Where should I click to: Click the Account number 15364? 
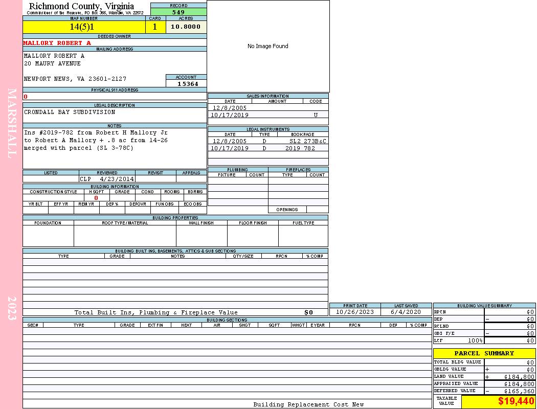click(188, 84)
